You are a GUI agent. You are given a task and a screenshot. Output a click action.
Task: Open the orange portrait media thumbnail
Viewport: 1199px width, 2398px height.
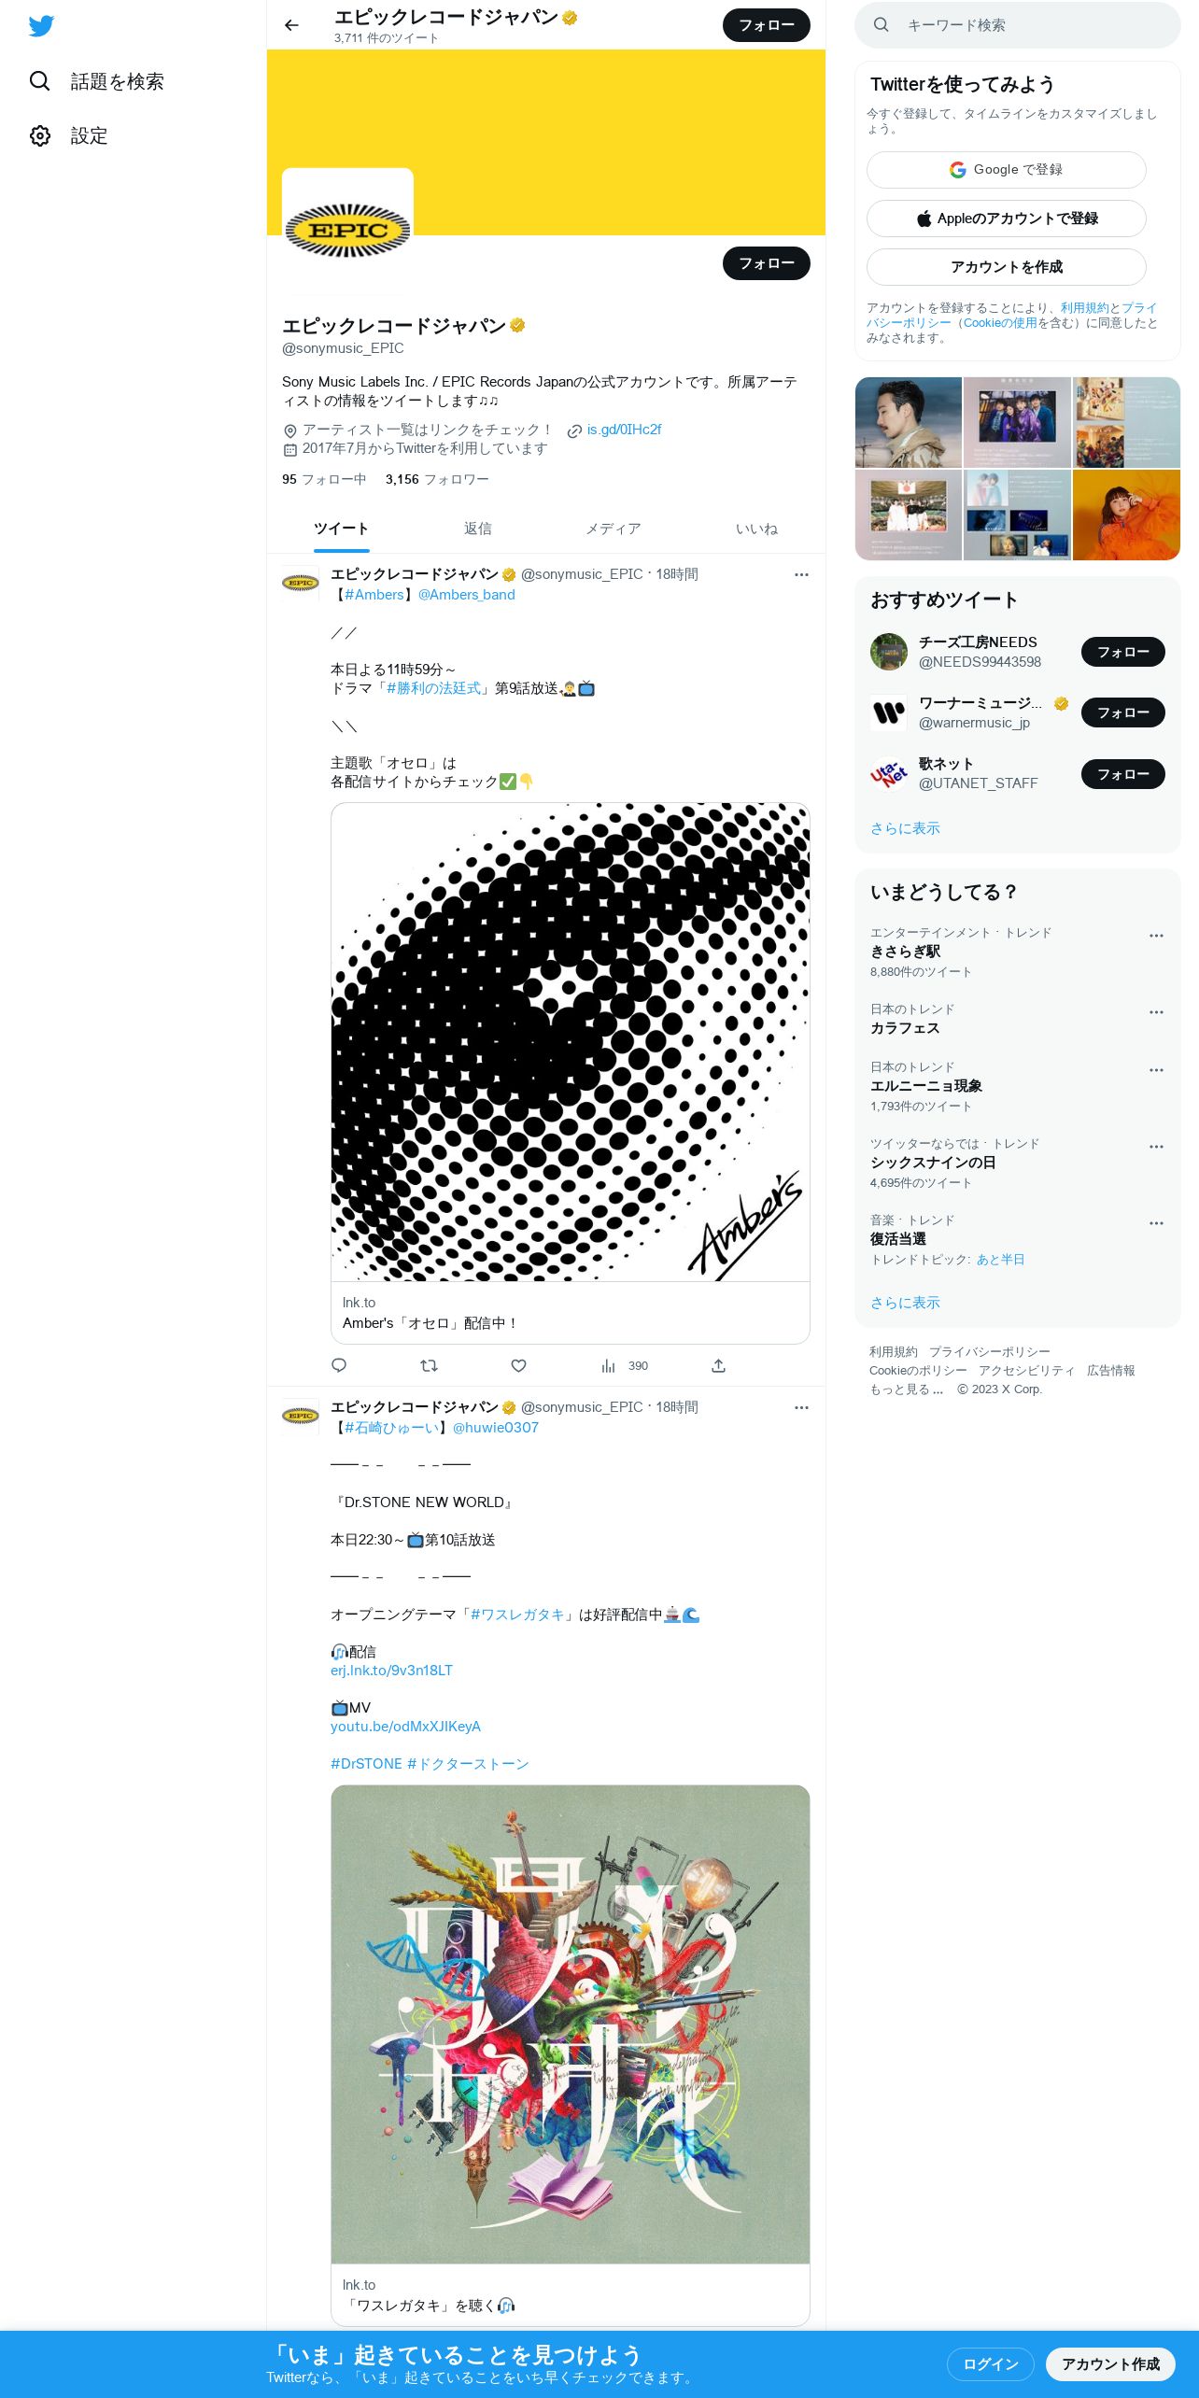[1126, 515]
